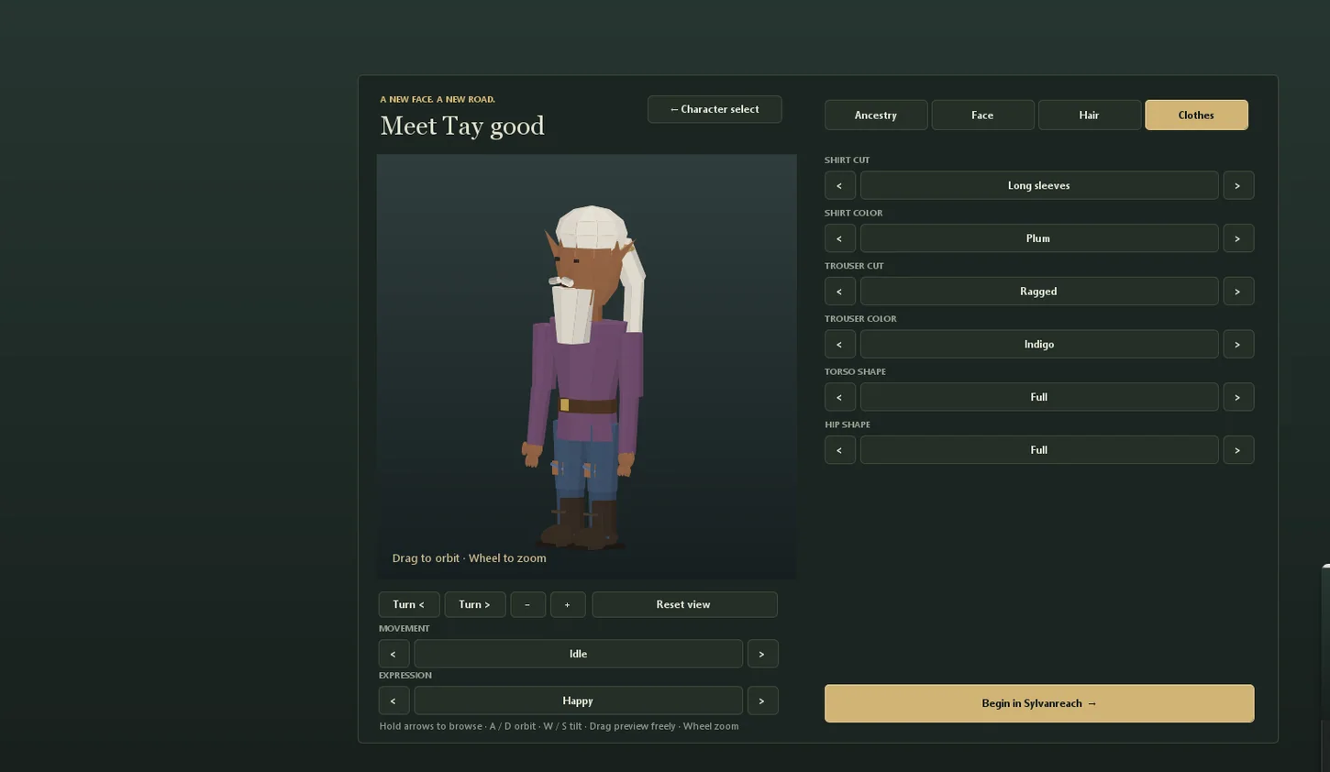This screenshot has height=772, width=1330.
Task: Reset the preview view
Action: pos(684,604)
